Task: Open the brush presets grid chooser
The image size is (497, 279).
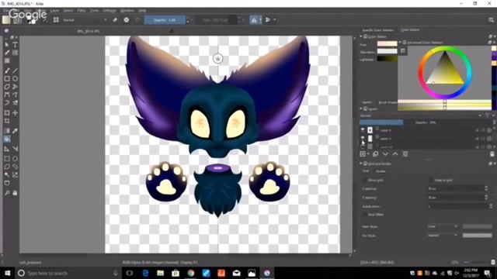Action: [56, 20]
